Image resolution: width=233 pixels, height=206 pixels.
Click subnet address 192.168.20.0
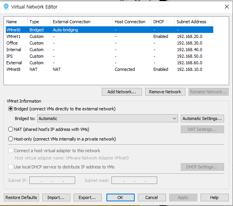(190, 36)
